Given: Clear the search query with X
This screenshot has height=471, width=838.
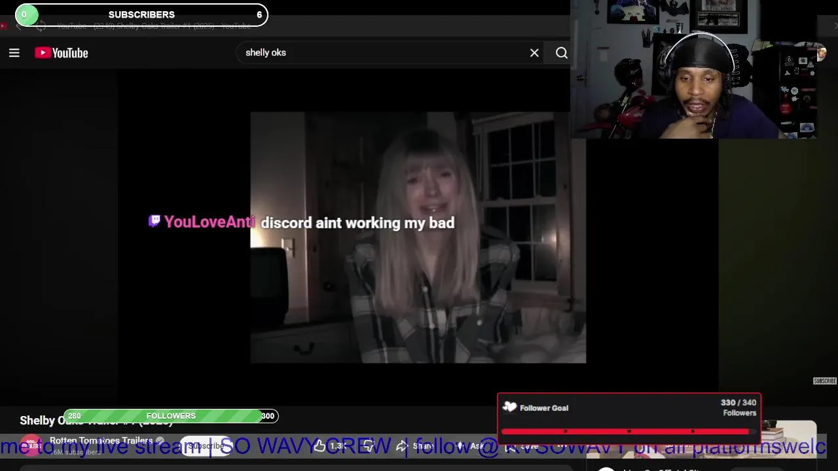Looking at the screenshot, I should 534,53.
